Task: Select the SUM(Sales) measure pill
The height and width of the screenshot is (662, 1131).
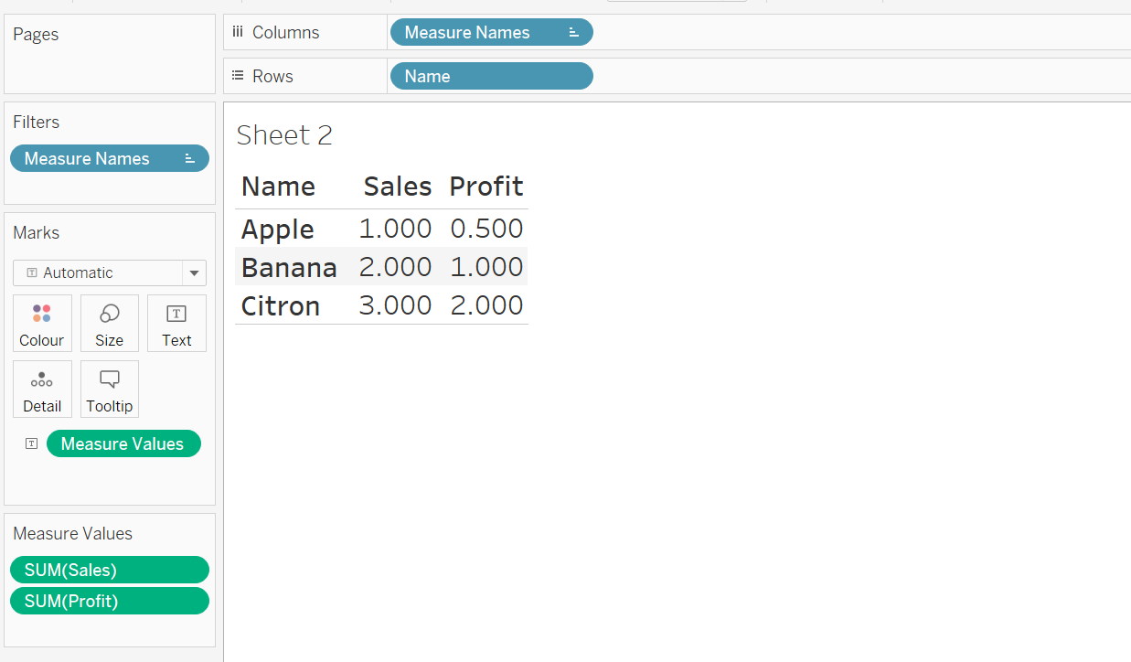Action: pos(109,570)
